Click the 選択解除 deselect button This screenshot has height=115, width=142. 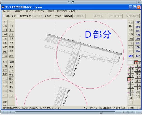(68, 16)
